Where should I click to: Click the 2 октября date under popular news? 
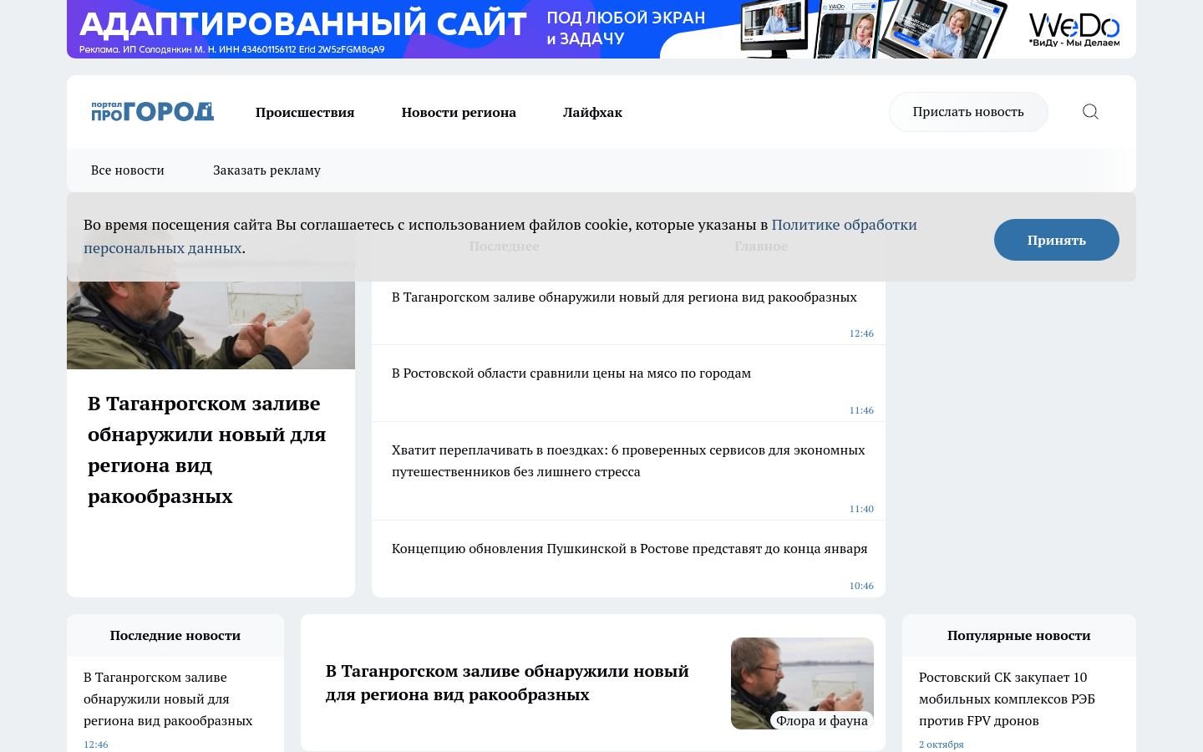point(942,744)
